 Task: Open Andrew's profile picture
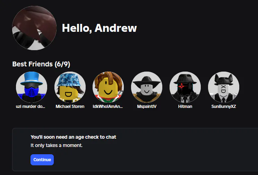coord(34,28)
